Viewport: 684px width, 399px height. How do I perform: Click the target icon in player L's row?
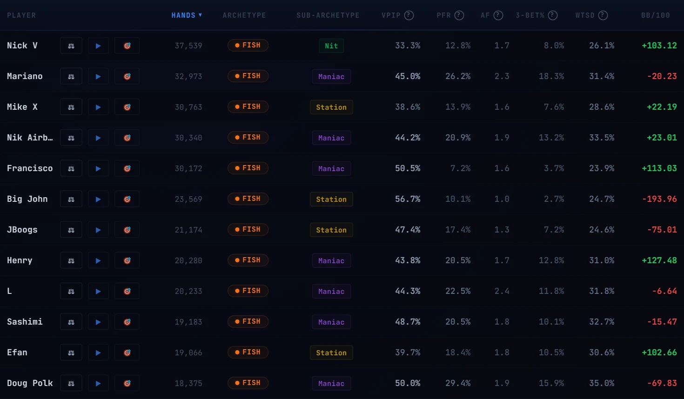pyautogui.click(x=127, y=291)
